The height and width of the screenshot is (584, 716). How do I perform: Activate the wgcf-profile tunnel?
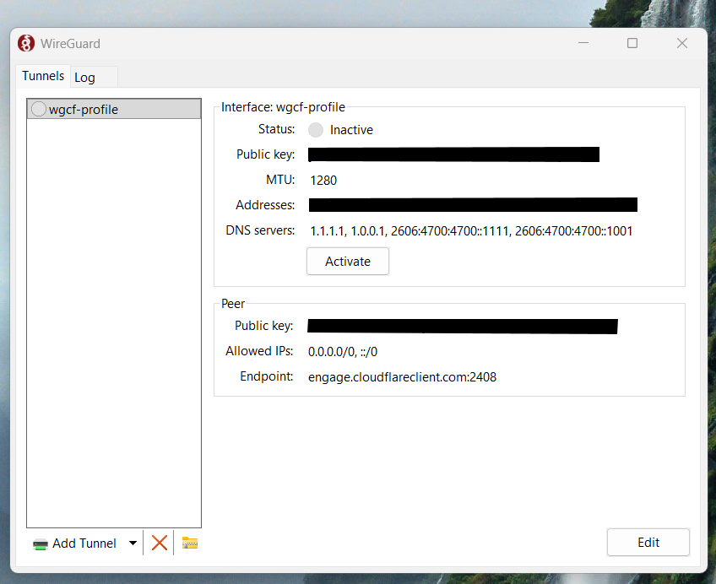pyautogui.click(x=348, y=262)
